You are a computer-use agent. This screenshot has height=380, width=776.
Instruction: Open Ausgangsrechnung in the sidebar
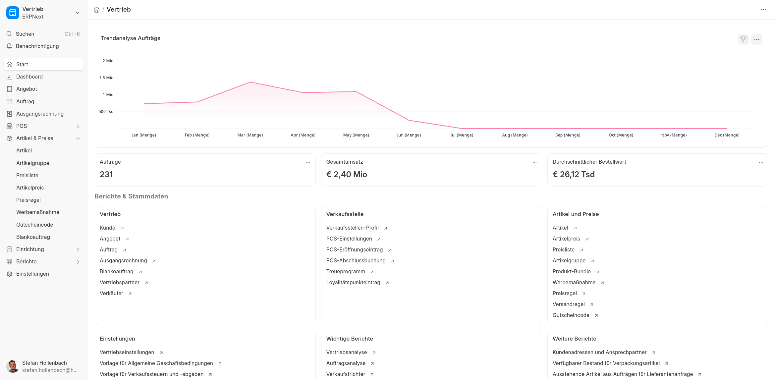click(43, 114)
